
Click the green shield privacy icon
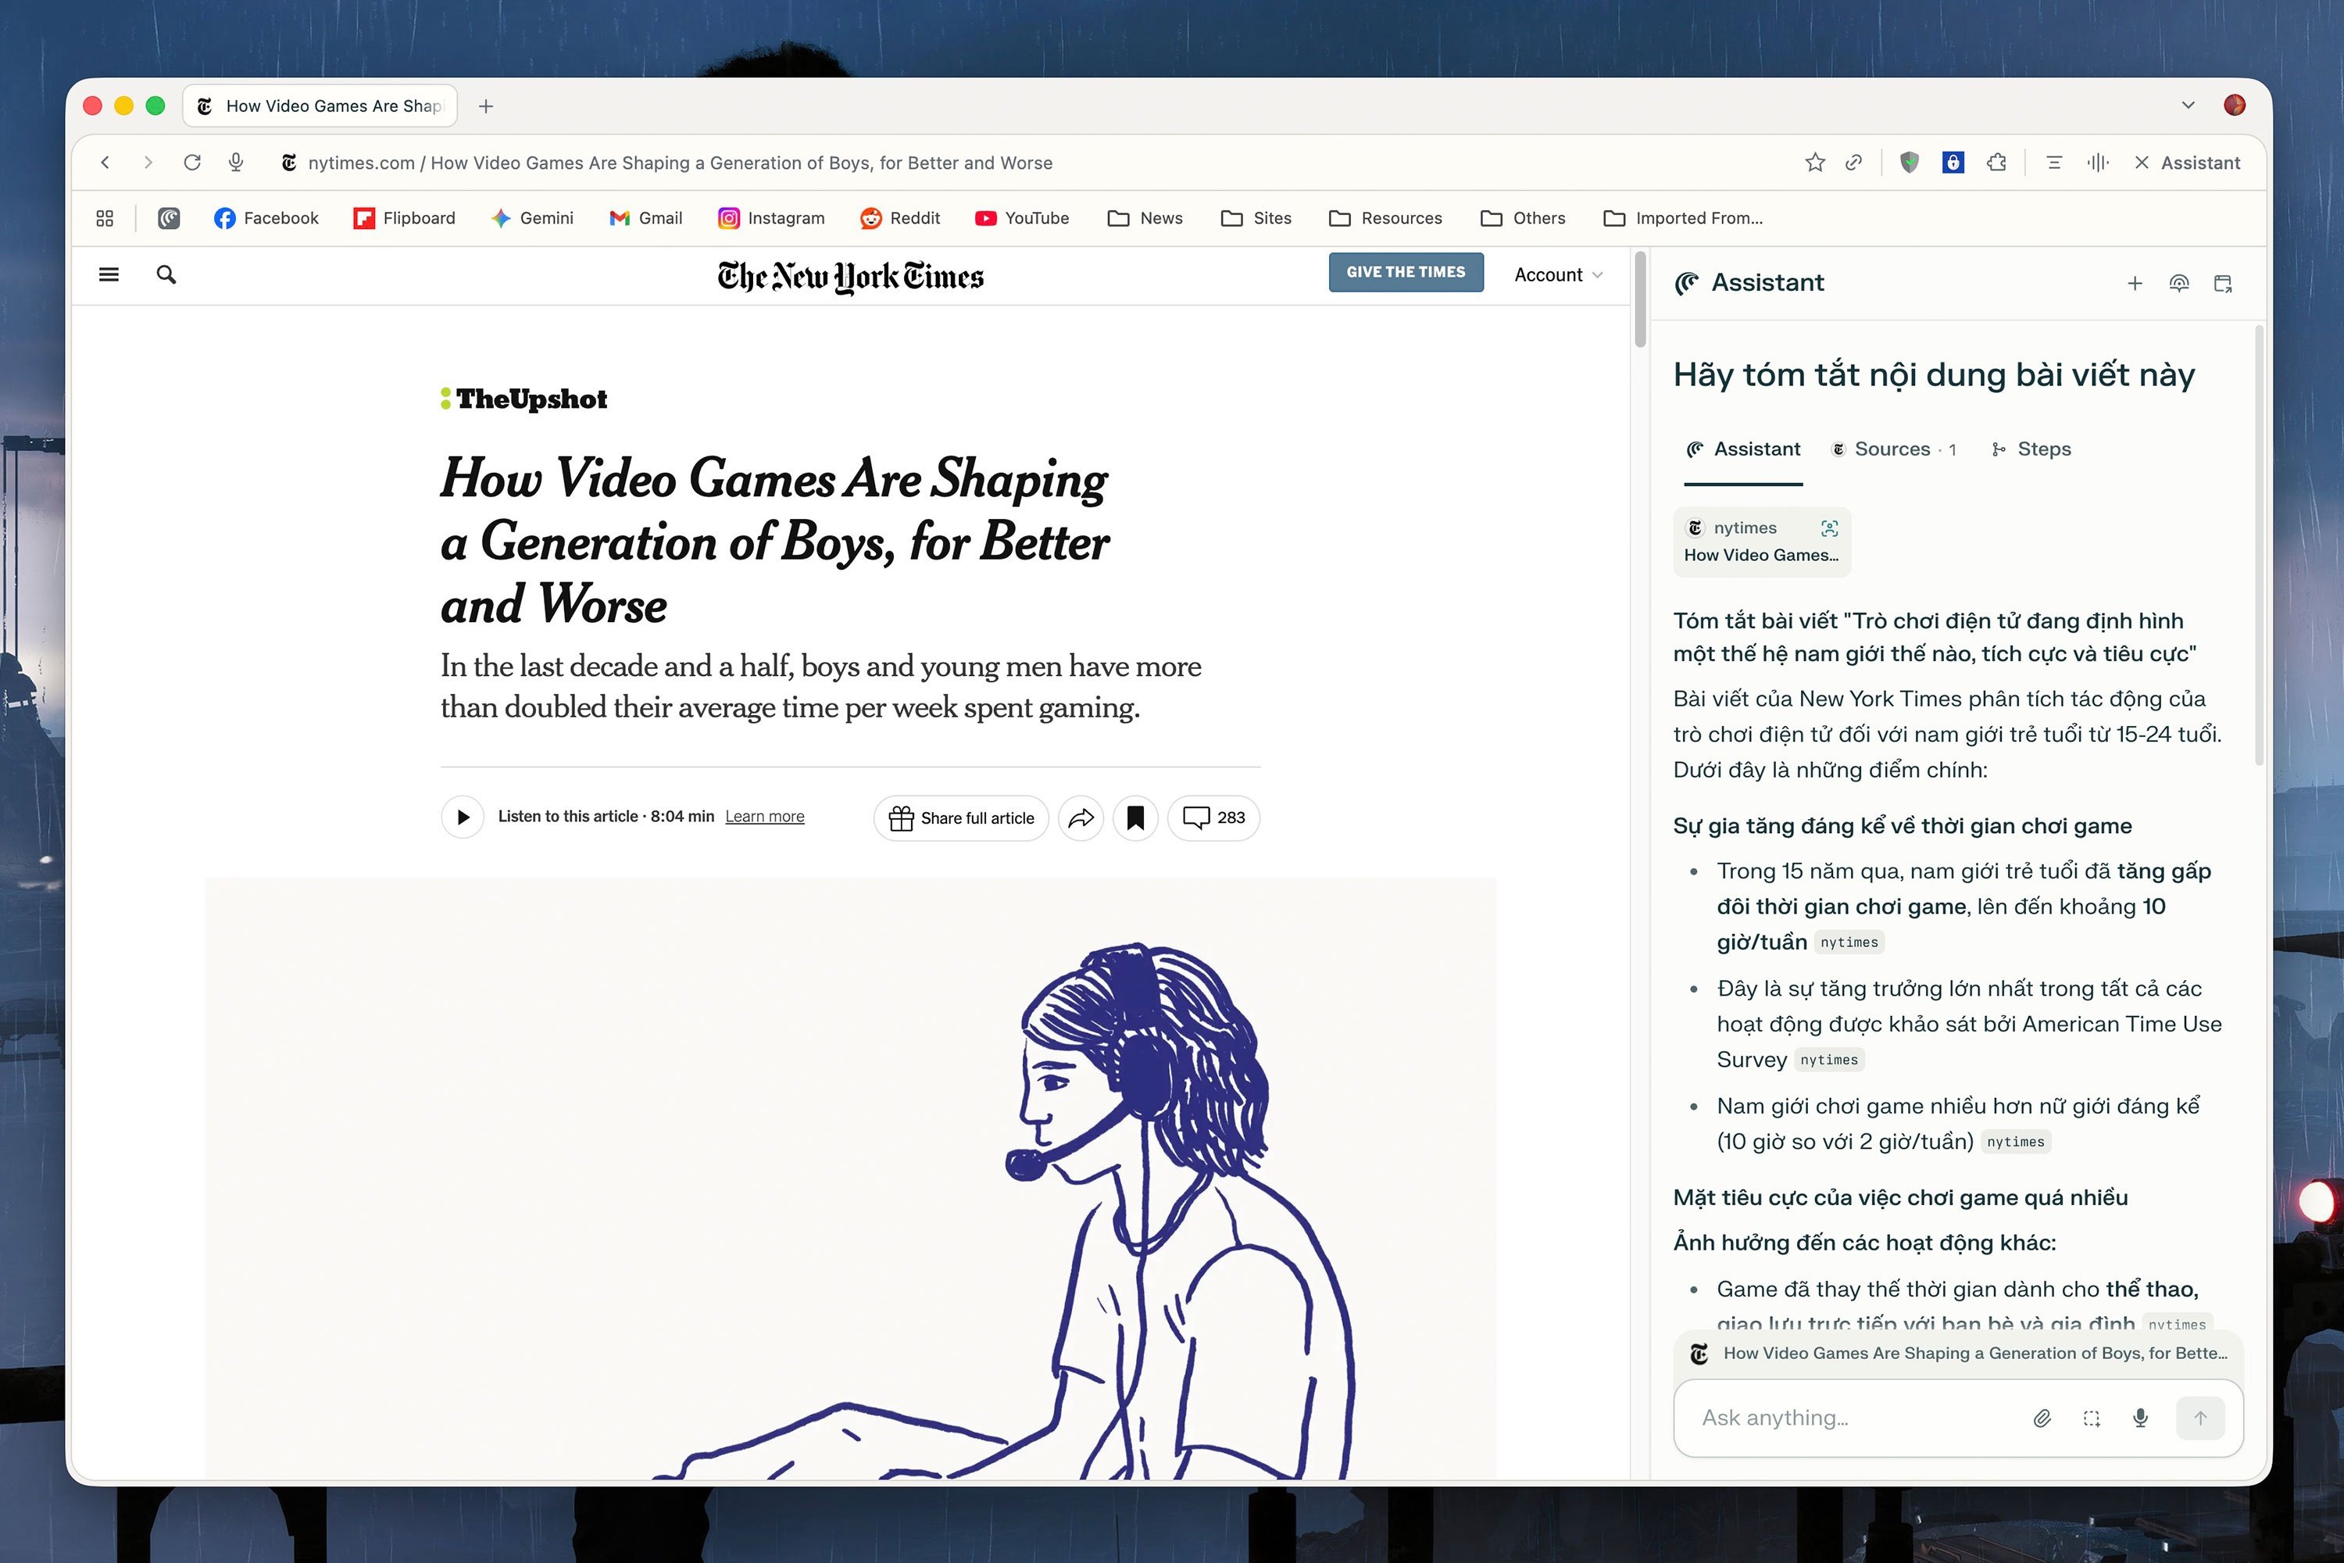tap(1910, 163)
